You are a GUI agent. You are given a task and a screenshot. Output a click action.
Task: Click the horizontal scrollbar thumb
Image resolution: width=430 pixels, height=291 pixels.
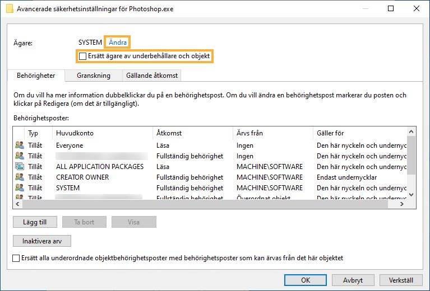pyautogui.click(x=205, y=204)
